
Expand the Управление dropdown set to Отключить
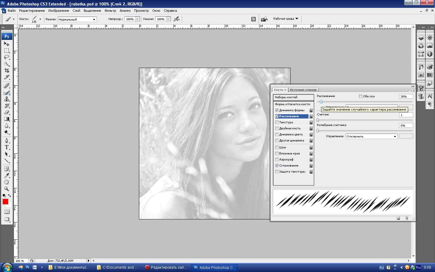pos(371,137)
